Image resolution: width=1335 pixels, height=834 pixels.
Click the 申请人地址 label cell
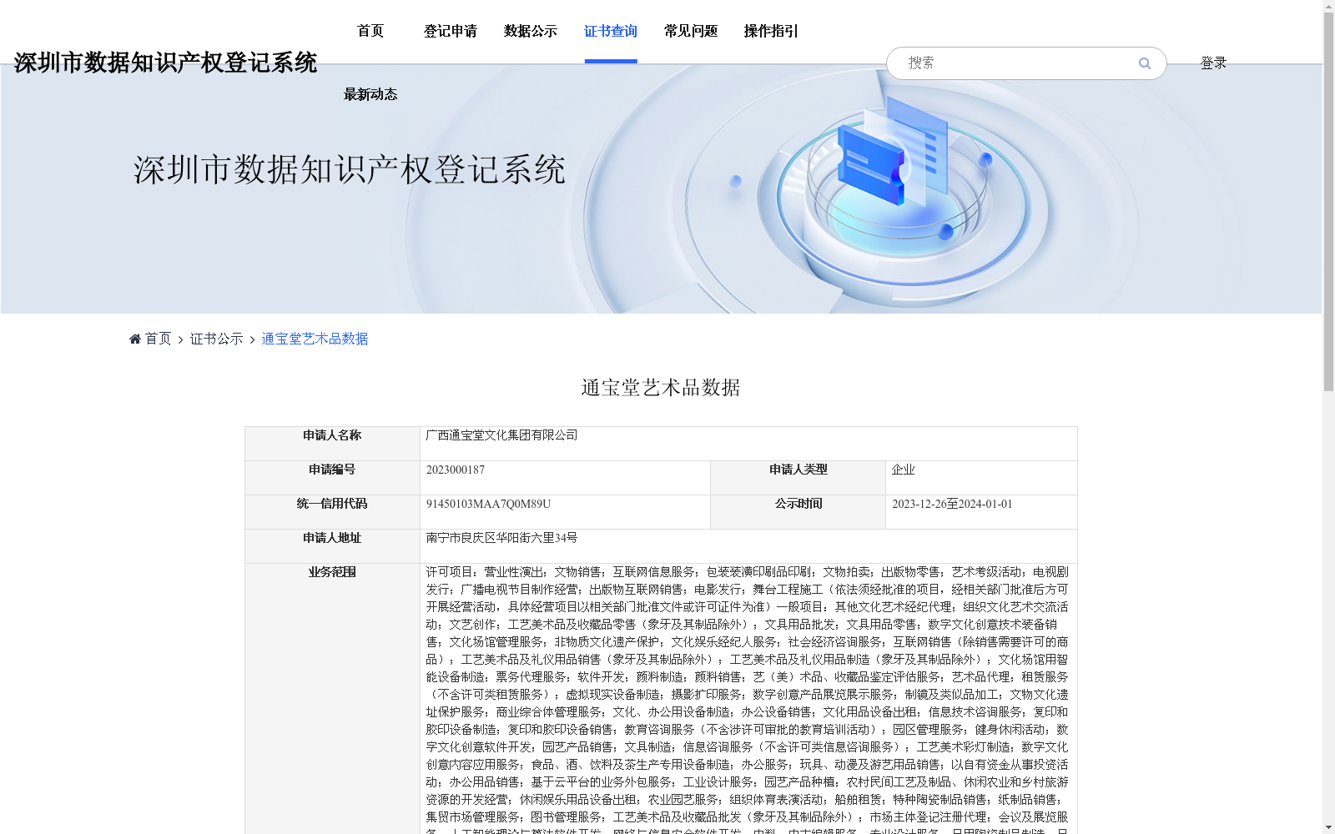(332, 546)
